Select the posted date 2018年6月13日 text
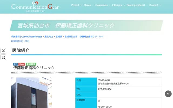 tap(20, 41)
